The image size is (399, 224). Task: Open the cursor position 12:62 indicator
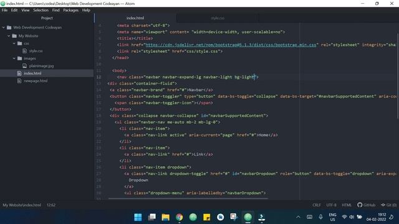[51, 205]
